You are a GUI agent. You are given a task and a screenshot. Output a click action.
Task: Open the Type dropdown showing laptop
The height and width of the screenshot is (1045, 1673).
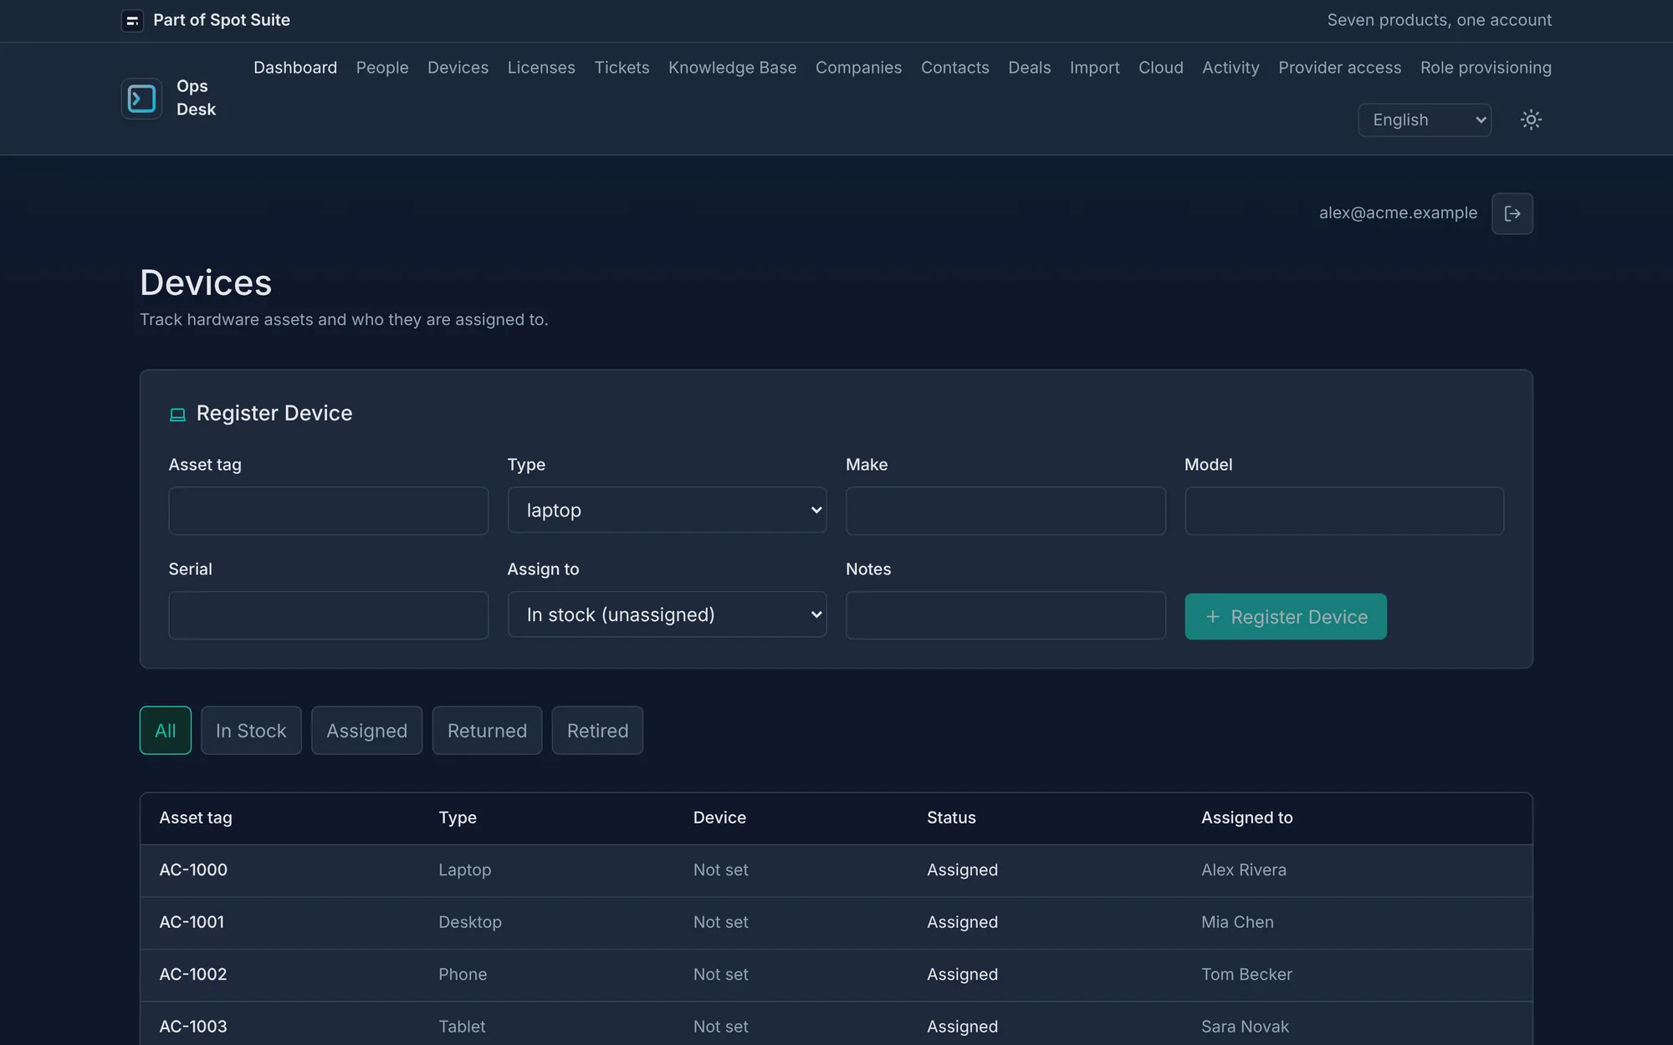pos(667,510)
